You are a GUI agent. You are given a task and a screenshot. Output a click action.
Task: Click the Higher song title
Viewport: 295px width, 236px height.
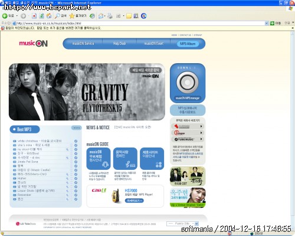click(22, 178)
